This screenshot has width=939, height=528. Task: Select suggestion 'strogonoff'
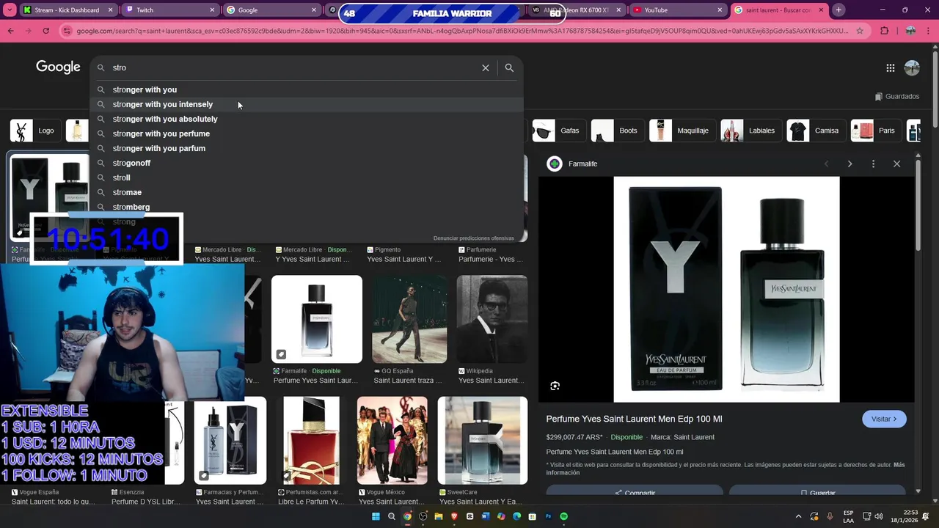coord(307,163)
